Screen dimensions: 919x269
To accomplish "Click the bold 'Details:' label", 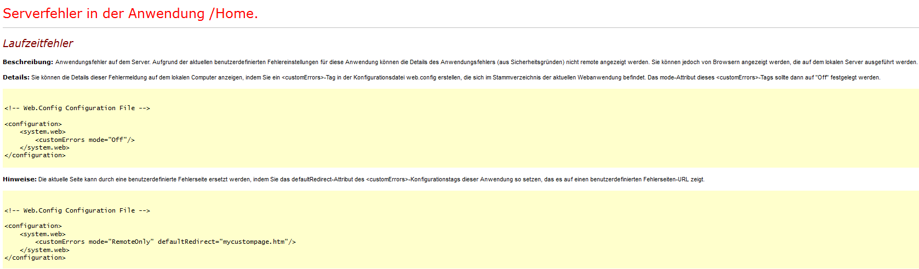I will tap(16, 77).
